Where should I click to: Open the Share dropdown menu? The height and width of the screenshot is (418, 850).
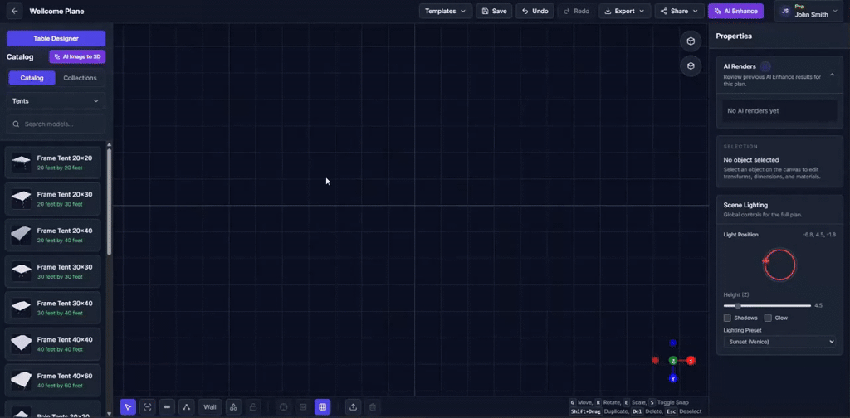(x=679, y=11)
